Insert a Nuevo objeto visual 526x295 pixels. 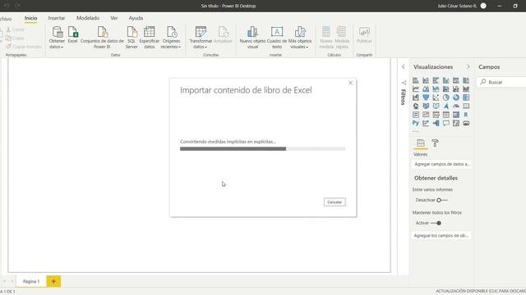tap(252, 38)
